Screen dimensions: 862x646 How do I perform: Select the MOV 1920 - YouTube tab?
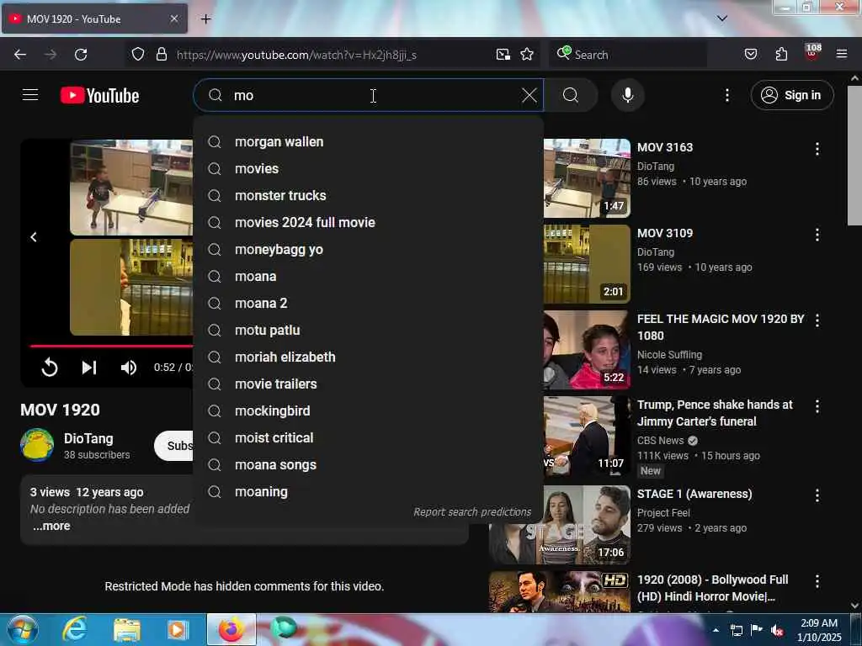(x=94, y=19)
